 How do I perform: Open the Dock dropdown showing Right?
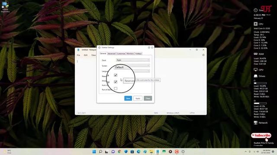(133, 60)
